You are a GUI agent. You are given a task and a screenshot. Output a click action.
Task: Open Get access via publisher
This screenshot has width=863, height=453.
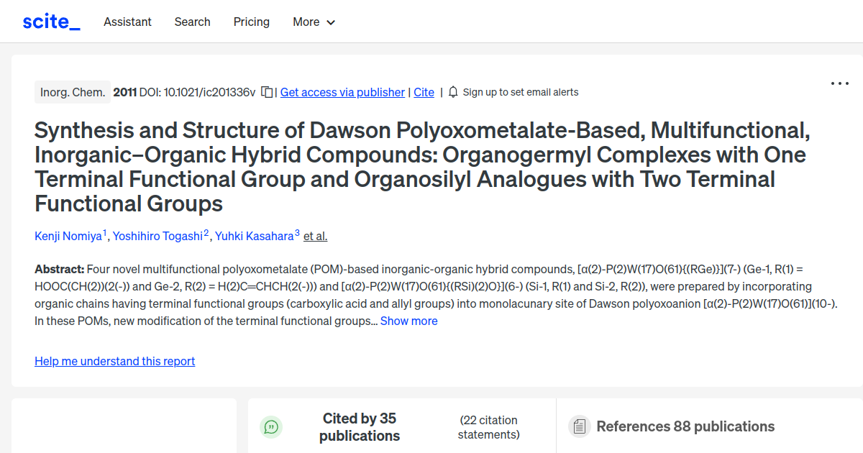click(x=342, y=92)
